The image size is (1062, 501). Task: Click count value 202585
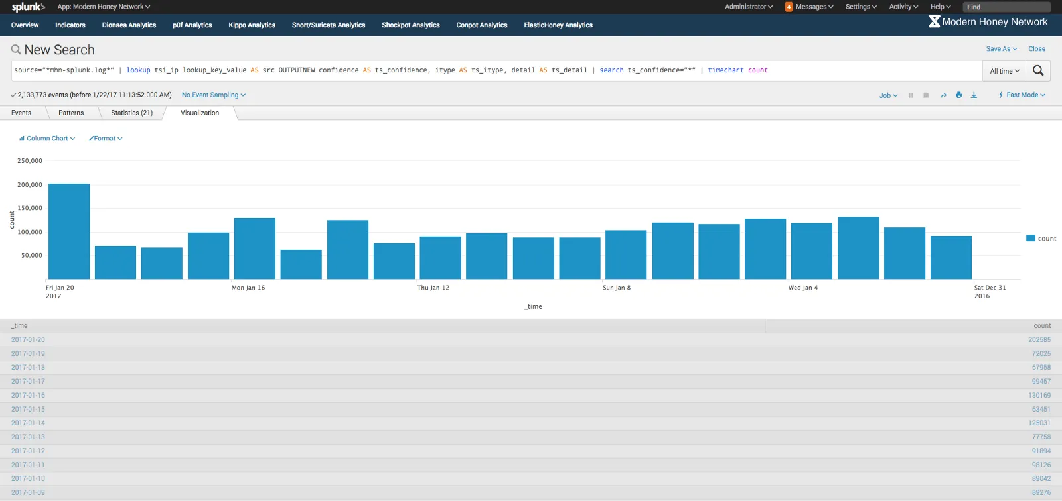1039,340
